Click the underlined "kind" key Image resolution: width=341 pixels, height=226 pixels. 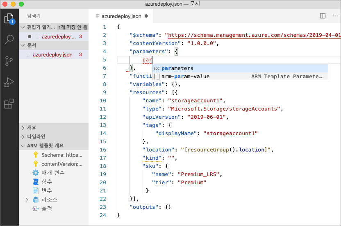point(152,158)
